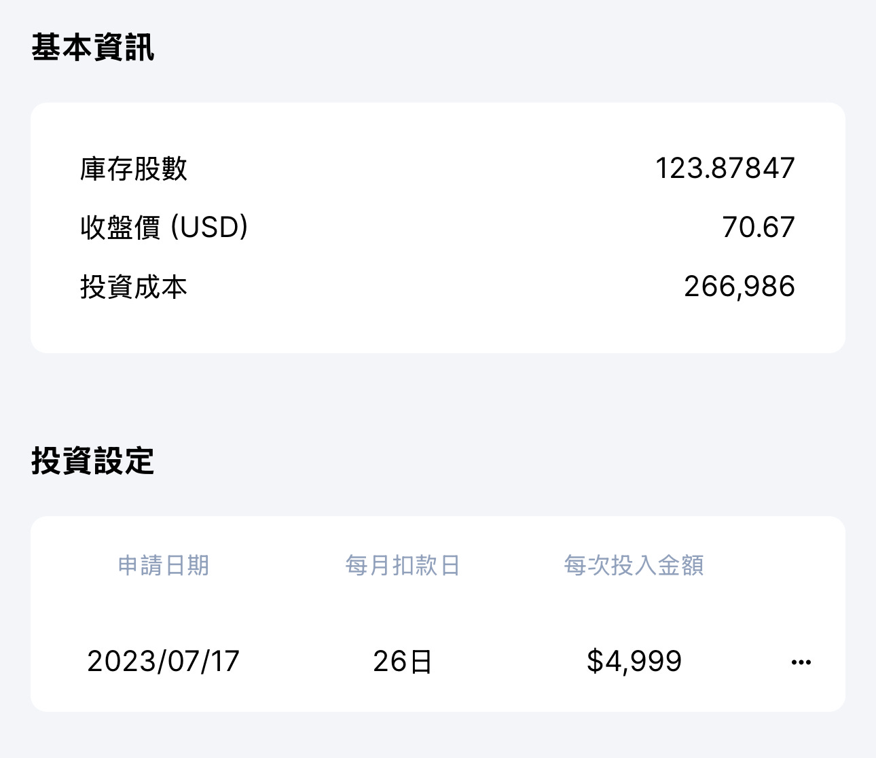Select the 每月扣款日 column header
876x758 pixels.
pyautogui.click(x=403, y=566)
